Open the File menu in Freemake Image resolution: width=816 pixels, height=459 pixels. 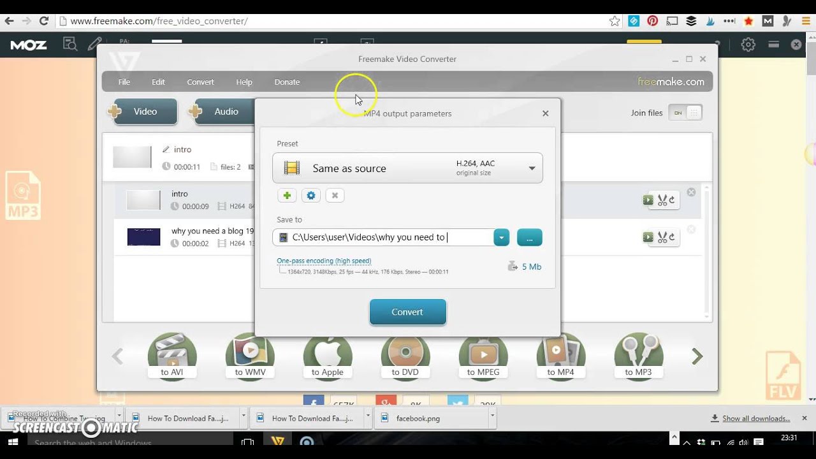point(124,82)
